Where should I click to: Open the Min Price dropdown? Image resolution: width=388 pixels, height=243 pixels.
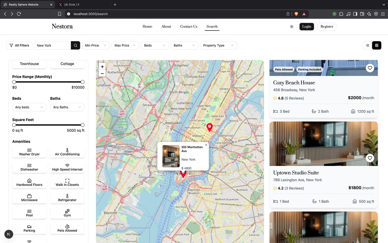point(96,45)
